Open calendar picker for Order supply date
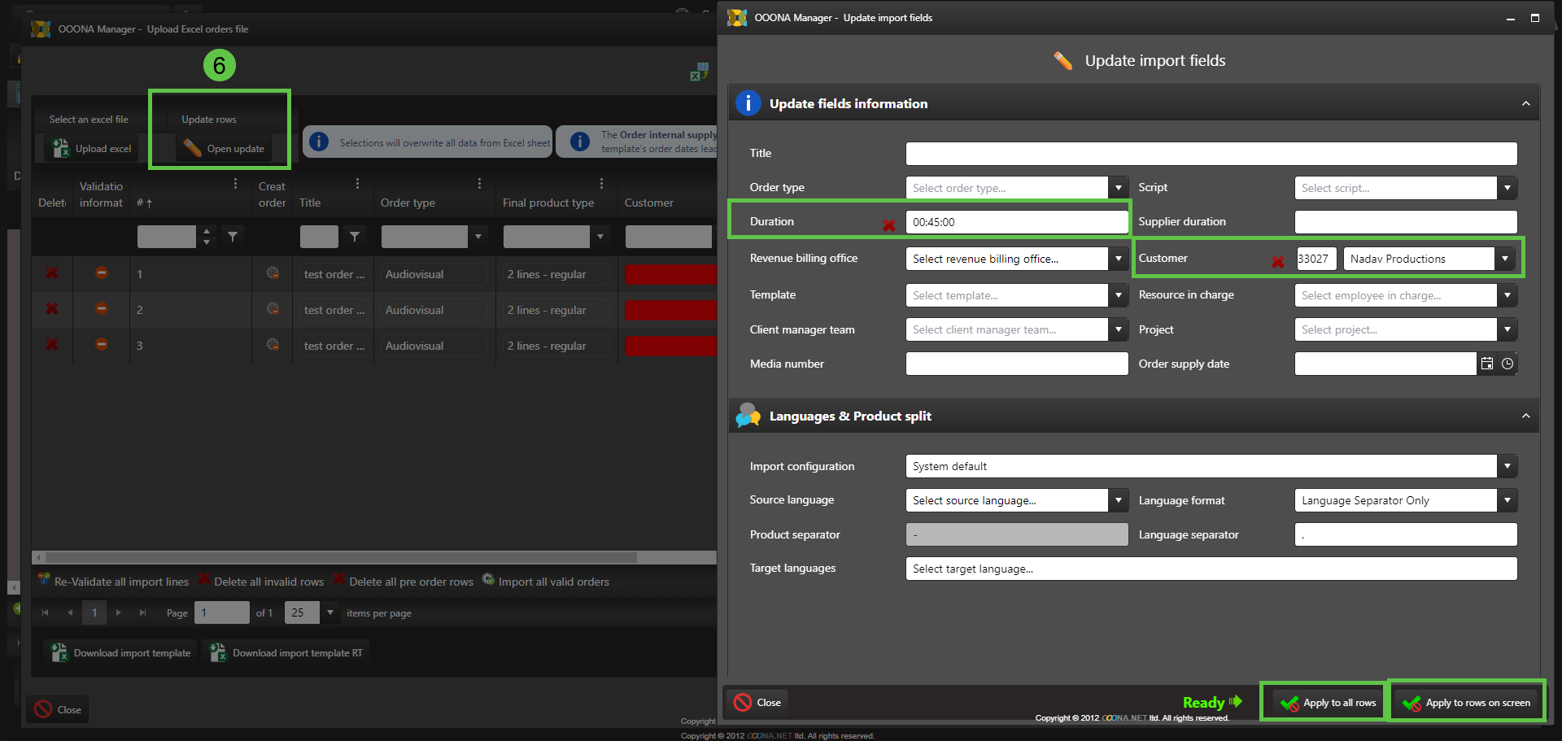This screenshot has width=1562, height=741. coord(1486,364)
